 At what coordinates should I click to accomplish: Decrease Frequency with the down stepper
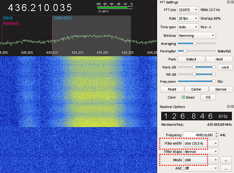pos(217,137)
